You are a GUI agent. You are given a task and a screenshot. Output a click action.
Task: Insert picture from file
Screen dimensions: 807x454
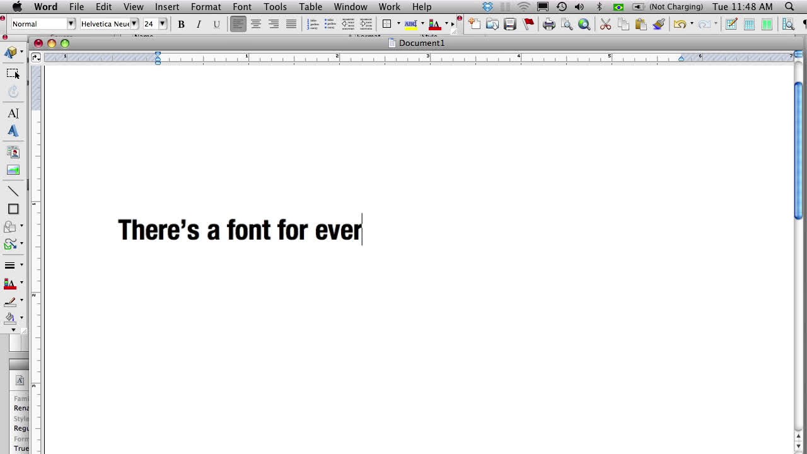tap(13, 170)
